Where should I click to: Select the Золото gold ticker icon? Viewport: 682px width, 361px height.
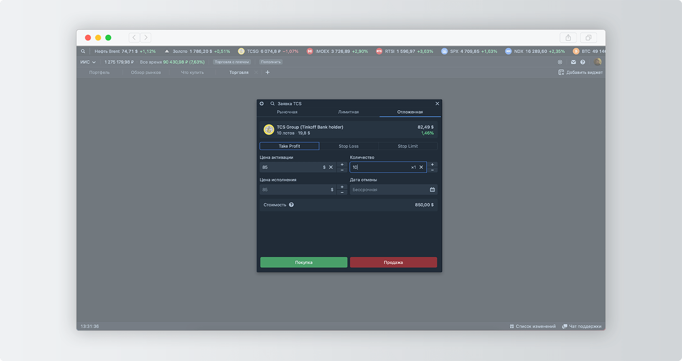pyautogui.click(x=167, y=51)
